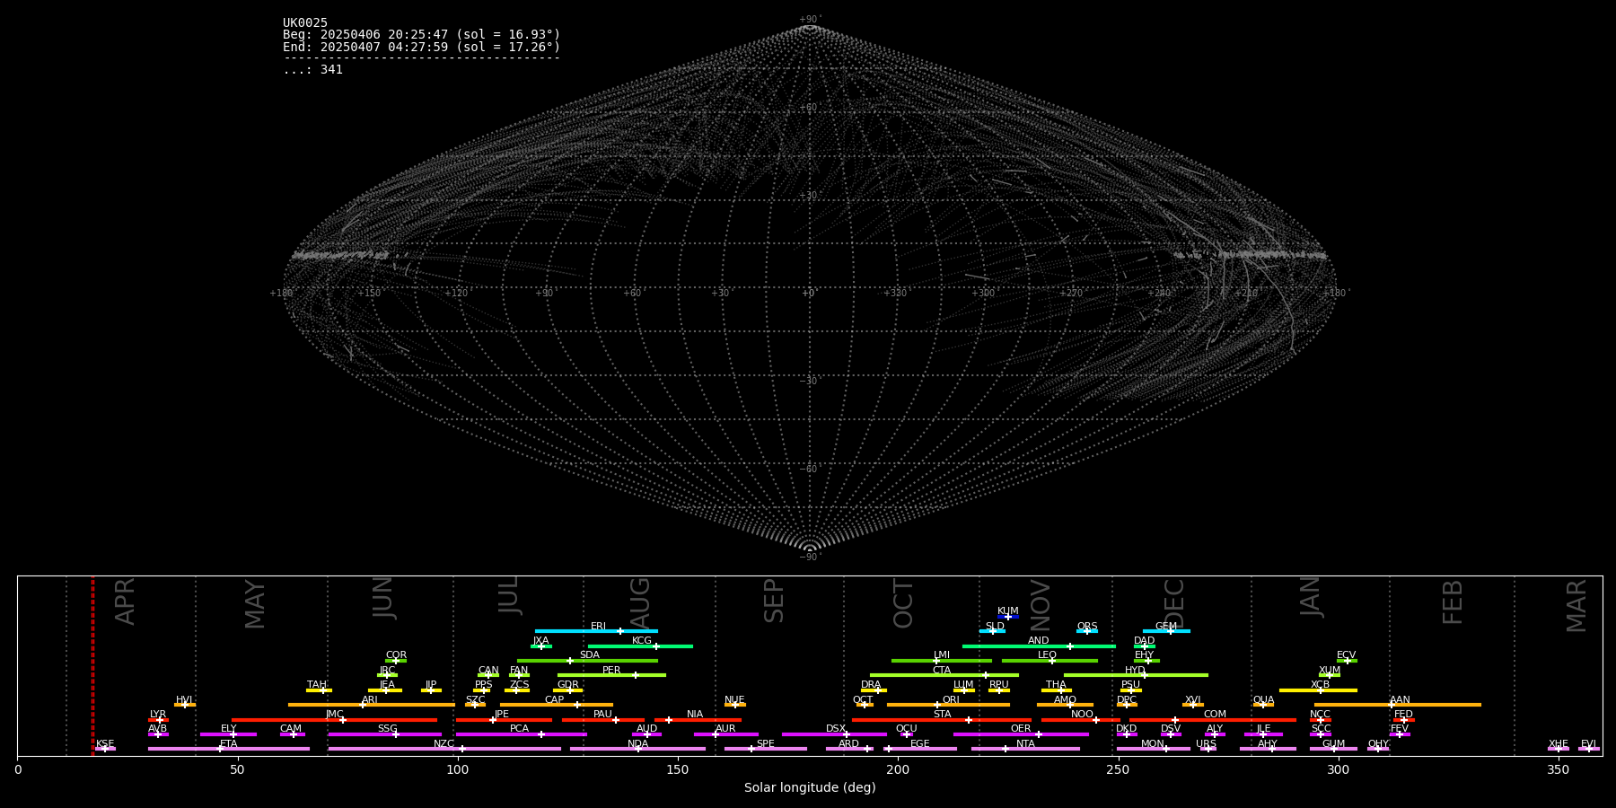The image size is (1616, 808).
Task: Select the LEO shower label
Action: click(x=1048, y=655)
